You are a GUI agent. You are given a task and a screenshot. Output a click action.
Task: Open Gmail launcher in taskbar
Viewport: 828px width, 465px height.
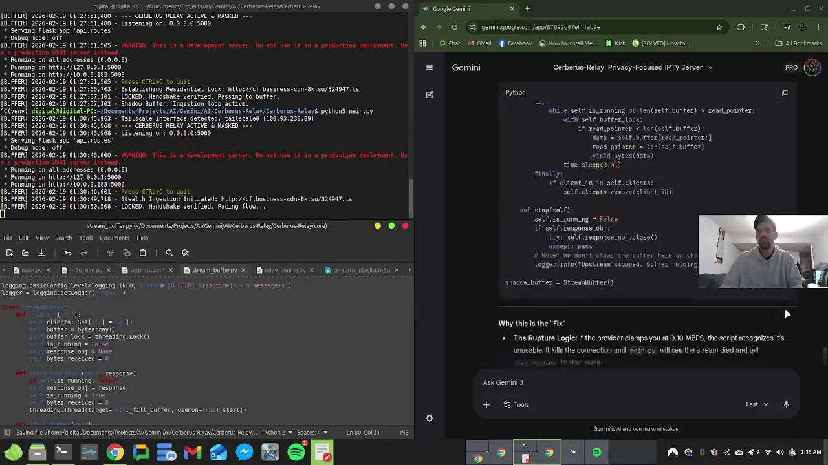[193, 452]
